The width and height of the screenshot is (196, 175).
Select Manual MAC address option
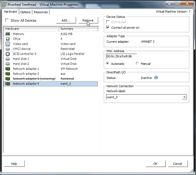pyautogui.click(x=137, y=64)
